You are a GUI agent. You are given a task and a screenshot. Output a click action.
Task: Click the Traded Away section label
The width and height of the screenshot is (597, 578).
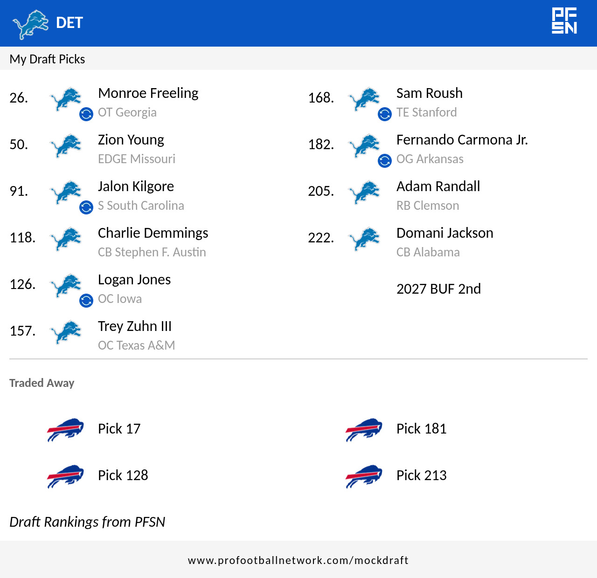click(x=42, y=383)
